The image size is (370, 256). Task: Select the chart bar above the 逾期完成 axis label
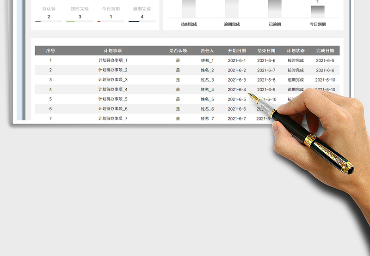tap(232, 9)
